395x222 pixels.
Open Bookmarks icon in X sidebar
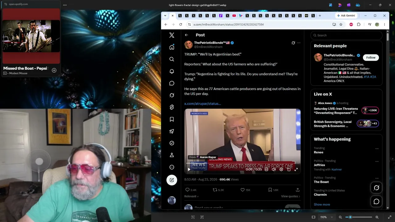coord(172,119)
